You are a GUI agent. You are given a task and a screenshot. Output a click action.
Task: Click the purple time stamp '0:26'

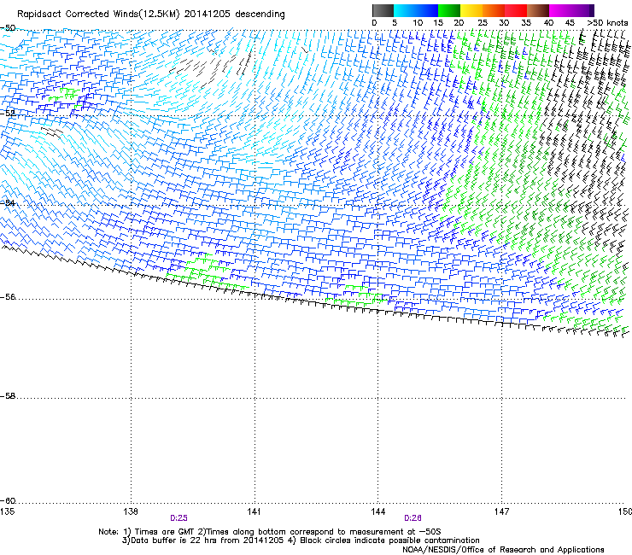click(x=413, y=518)
